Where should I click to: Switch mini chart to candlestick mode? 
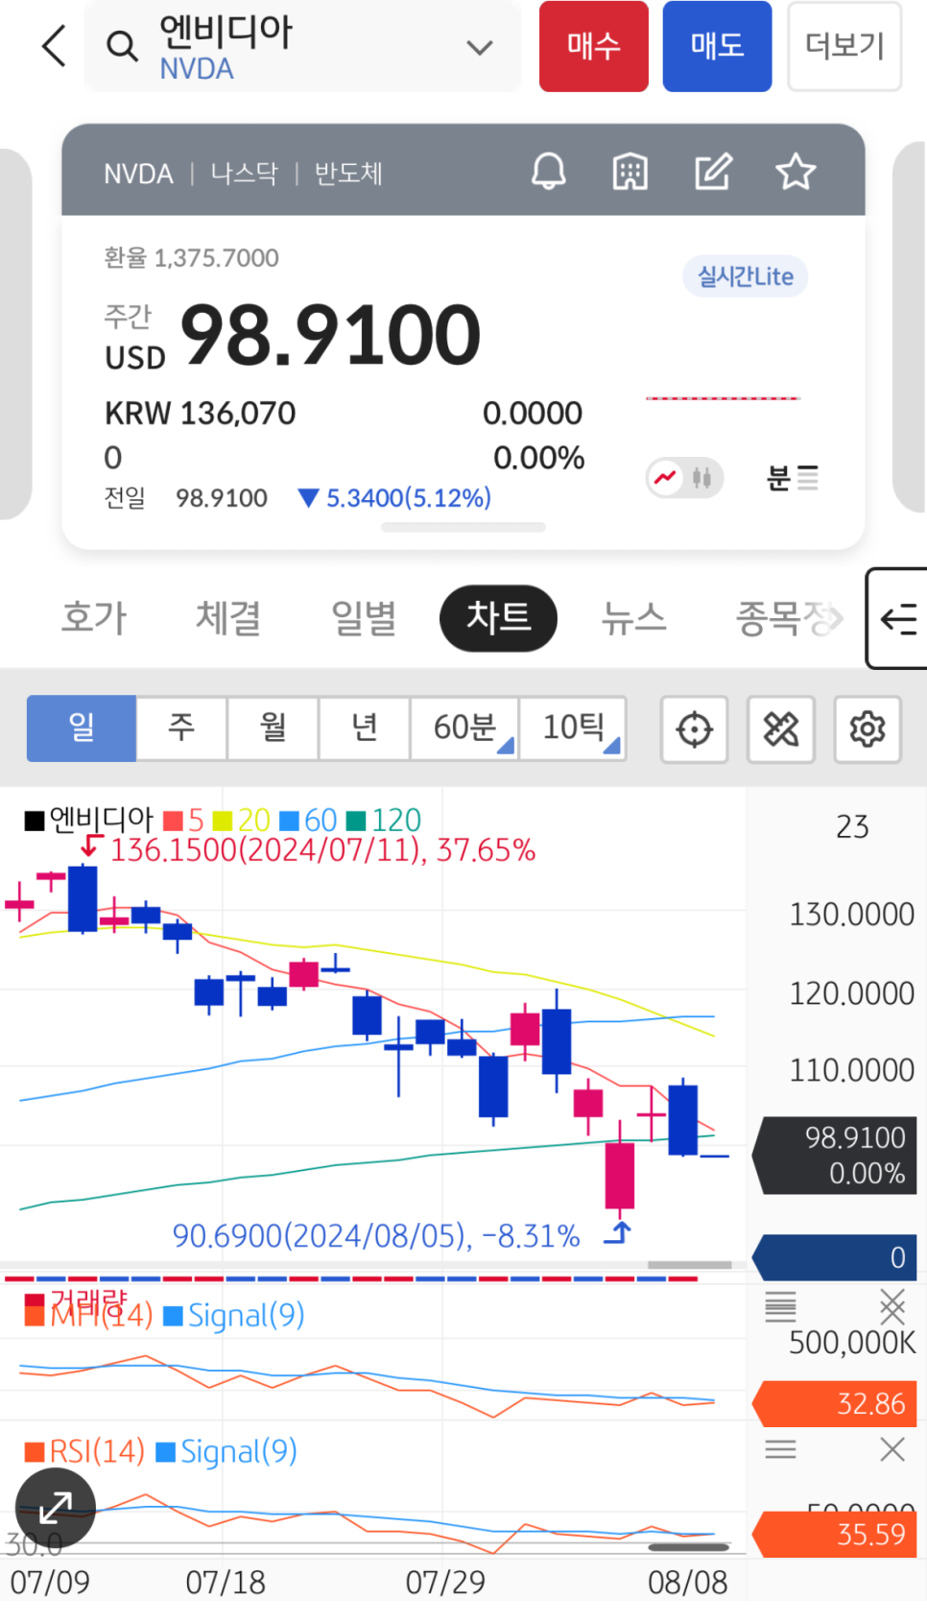point(702,477)
